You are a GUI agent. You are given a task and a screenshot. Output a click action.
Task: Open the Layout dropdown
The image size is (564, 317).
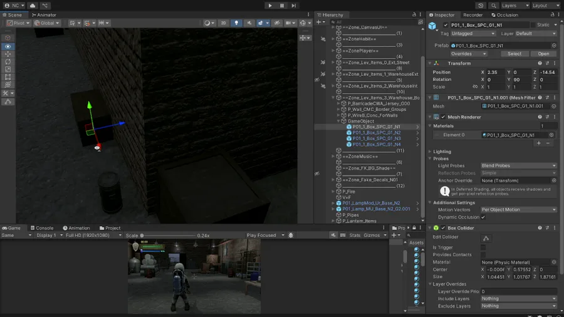click(546, 6)
